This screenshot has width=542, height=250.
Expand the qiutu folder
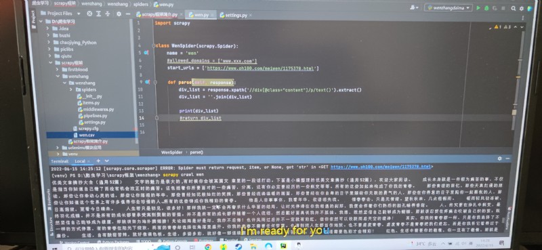tap(50, 56)
